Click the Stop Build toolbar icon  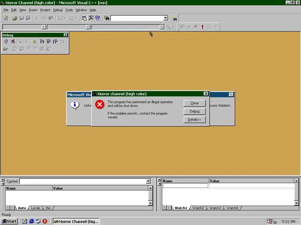click(196, 27)
